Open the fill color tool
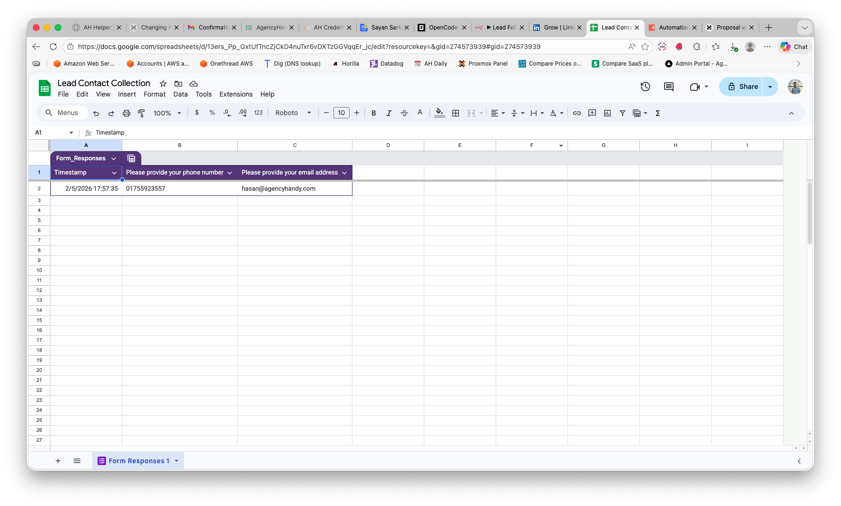The image size is (841, 506). click(x=439, y=113)
